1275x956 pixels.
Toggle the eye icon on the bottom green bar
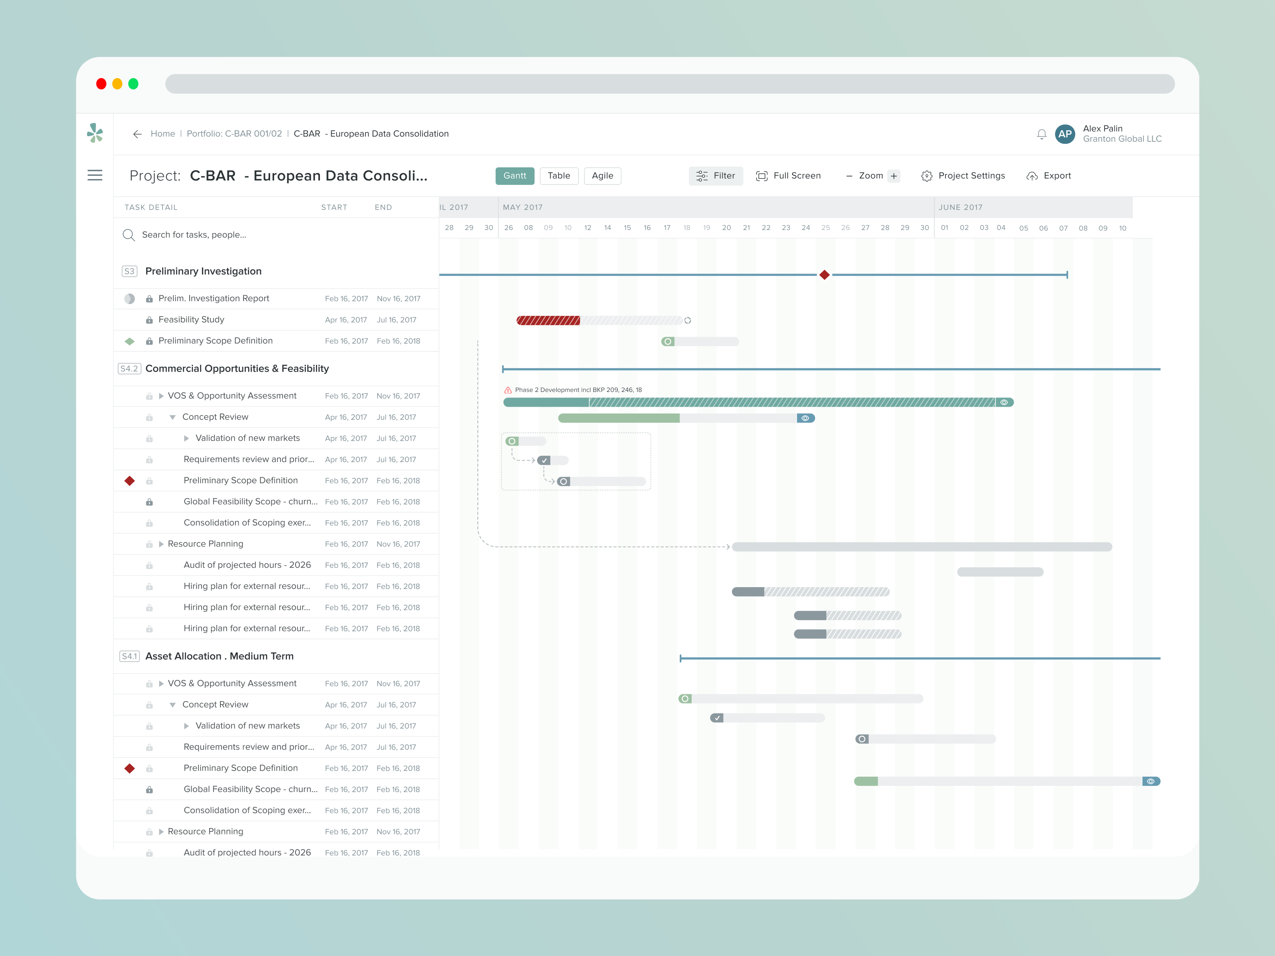(1151, 781)
